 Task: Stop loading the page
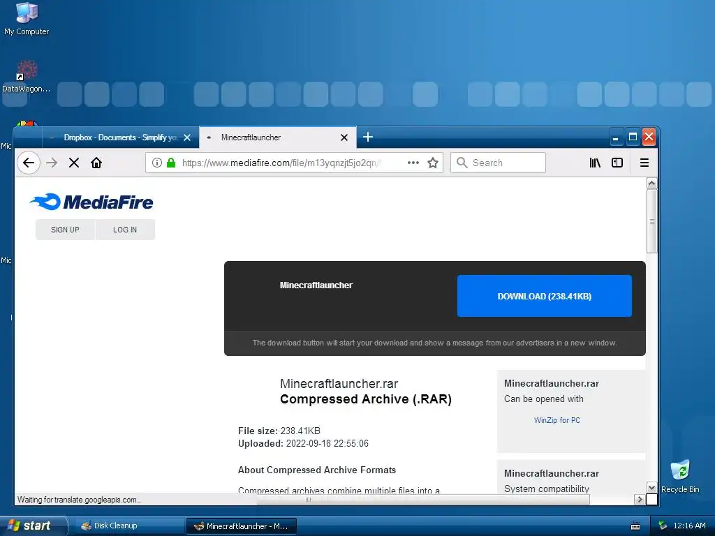point(74,163)
